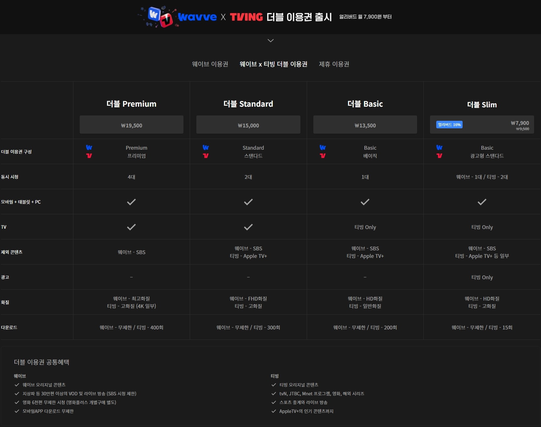Choose the ₩13,500 더블 Basic price button
This screenshot has height=427, width=541.
pyautogui.click(x=365, y=125)
